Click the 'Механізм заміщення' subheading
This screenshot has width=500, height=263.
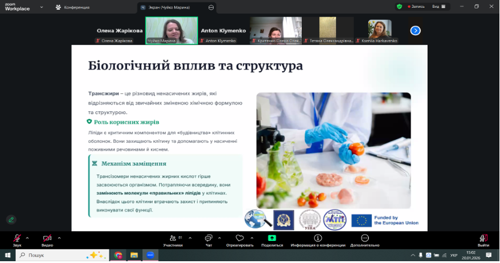coord(134,164)
